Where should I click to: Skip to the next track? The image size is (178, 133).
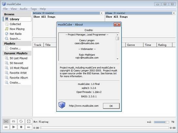pyautogui.click(x=28, y=127)
